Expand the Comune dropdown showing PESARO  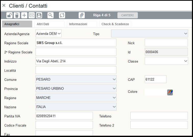tap(114, 79)
